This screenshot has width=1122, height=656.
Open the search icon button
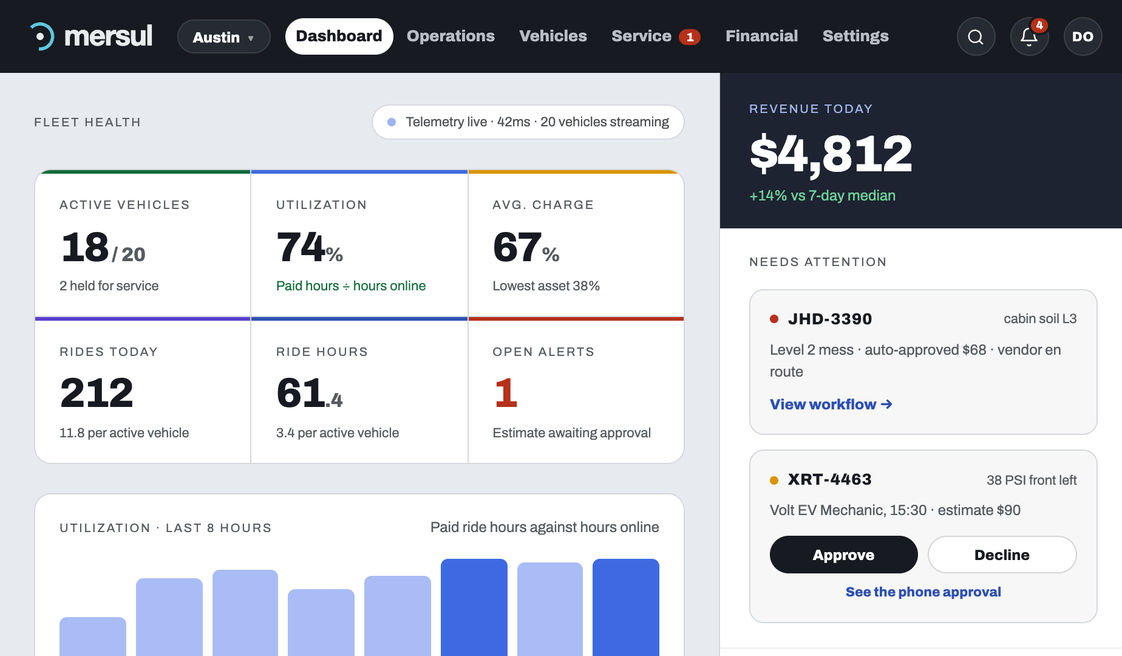click(x=976, y=36)
